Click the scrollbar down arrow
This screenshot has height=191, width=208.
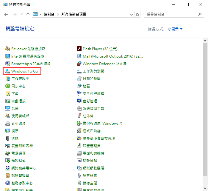pos(205,188)
